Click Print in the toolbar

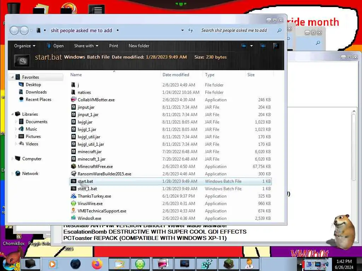coord(113,46)
